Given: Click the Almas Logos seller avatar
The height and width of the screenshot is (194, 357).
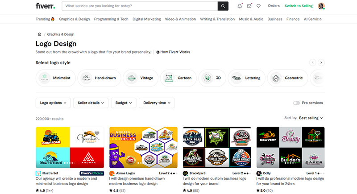Looking at the screenshot, I should (x=112, y=173).
